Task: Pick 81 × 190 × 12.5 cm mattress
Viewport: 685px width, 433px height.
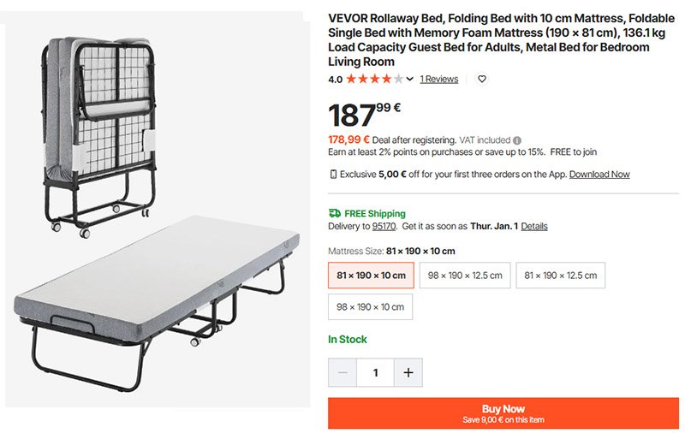Action: [560, 276]
